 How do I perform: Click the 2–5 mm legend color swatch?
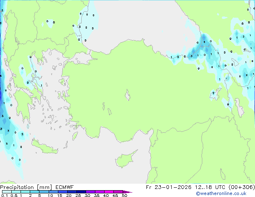point(35,192)
